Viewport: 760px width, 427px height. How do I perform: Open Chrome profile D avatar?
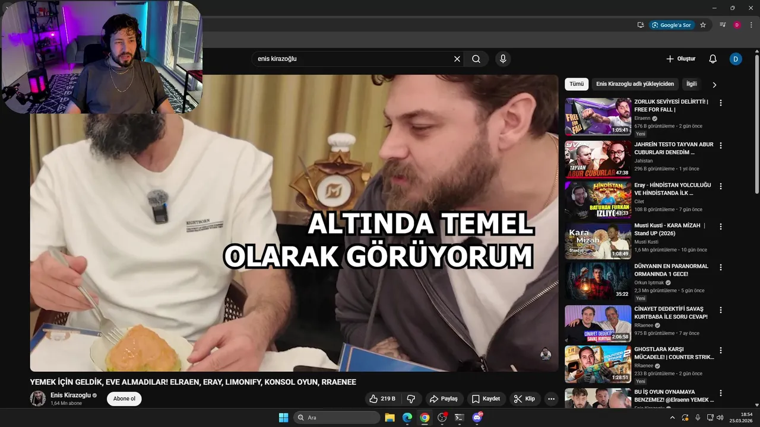point(737,25)
